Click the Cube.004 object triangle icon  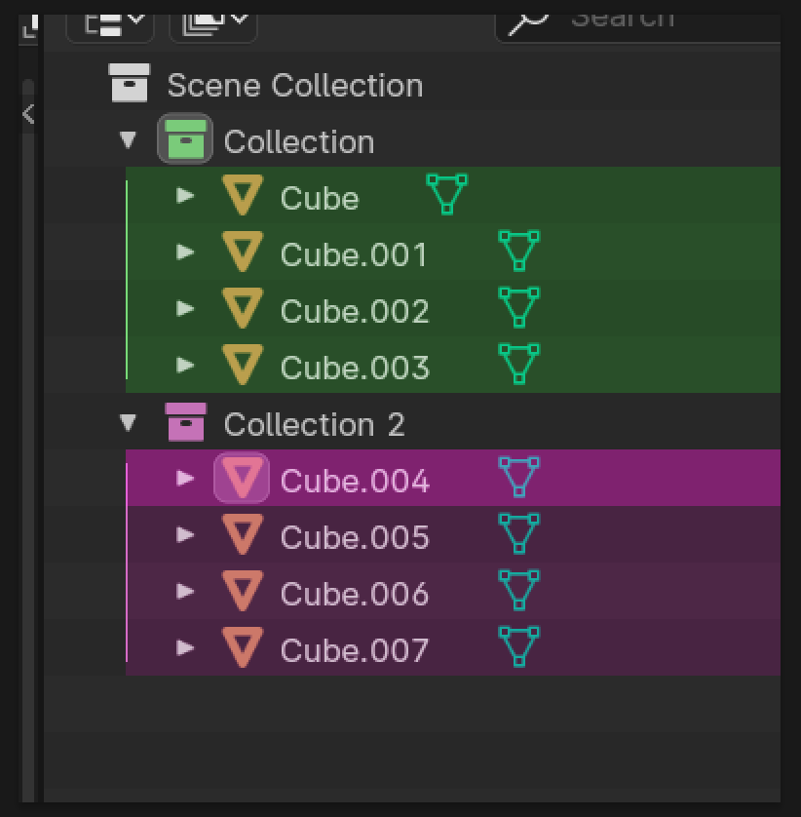pos(243,478)
